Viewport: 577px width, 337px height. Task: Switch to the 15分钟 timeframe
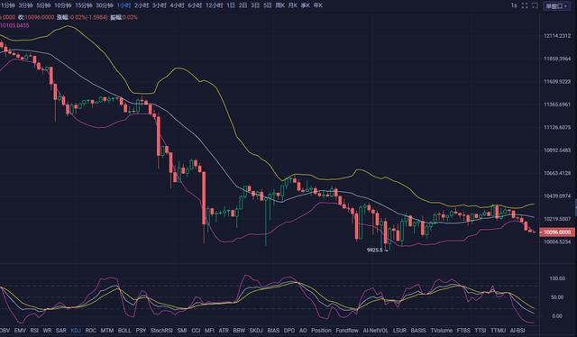pyautogui.click(x=84, y=5)
